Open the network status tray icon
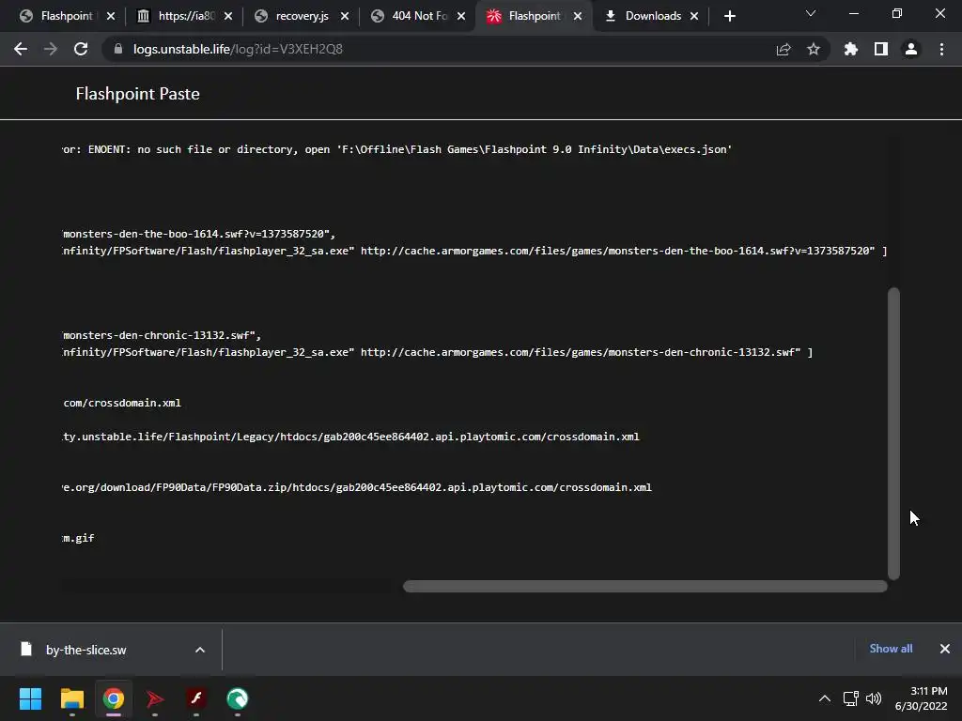Screen dimensions: 962x721 click(x=850, y=698)
